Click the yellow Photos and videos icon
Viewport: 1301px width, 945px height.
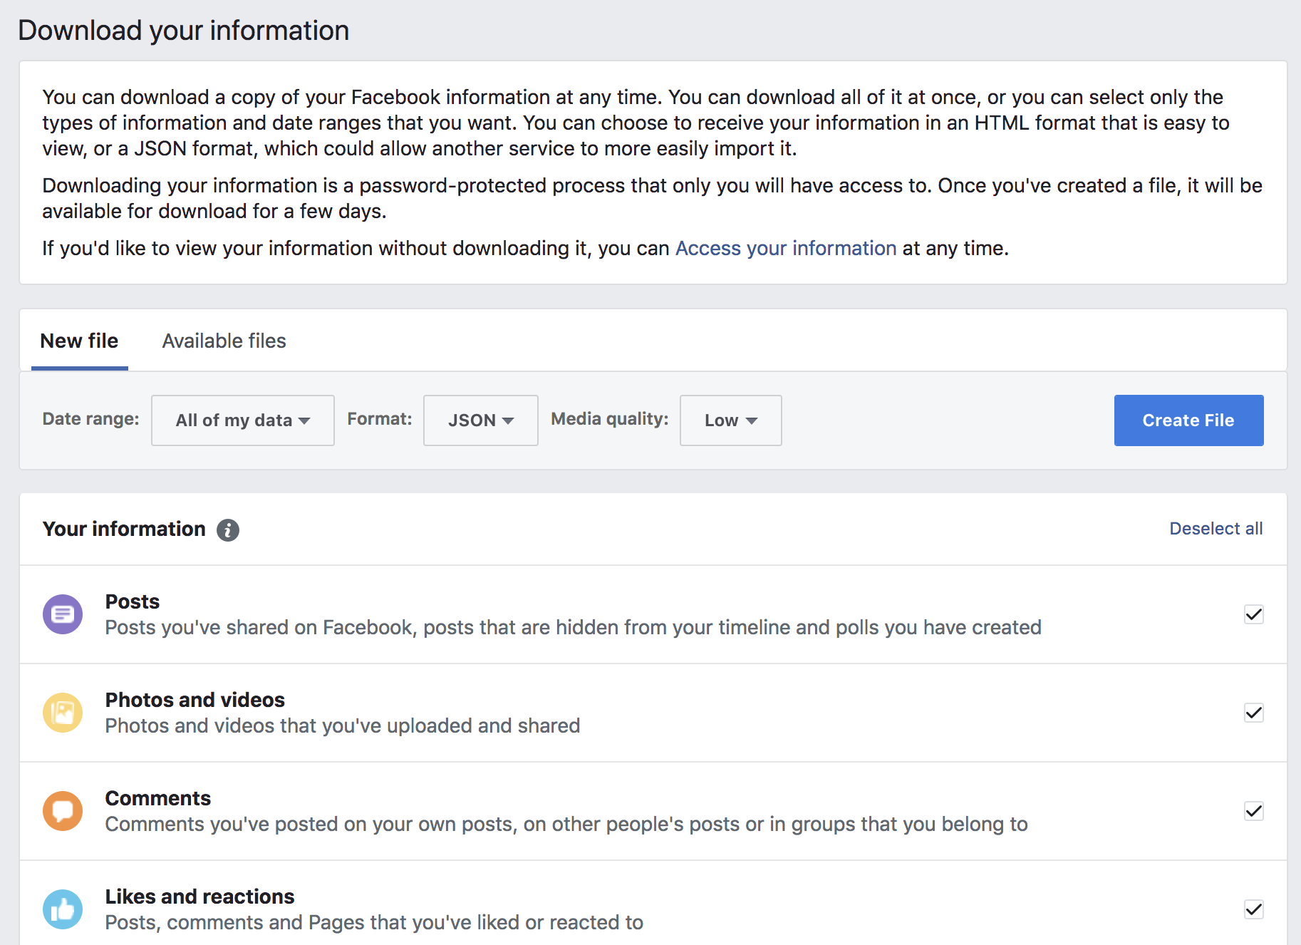coord(63,713)
